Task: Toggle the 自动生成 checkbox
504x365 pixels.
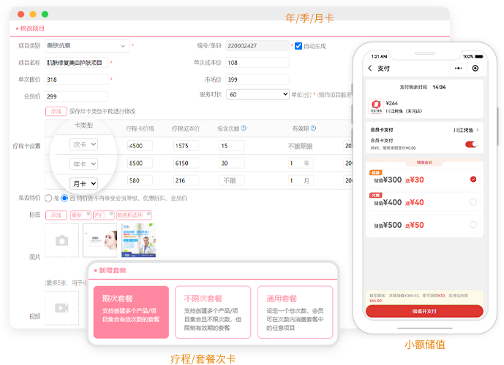Action: 298,46
